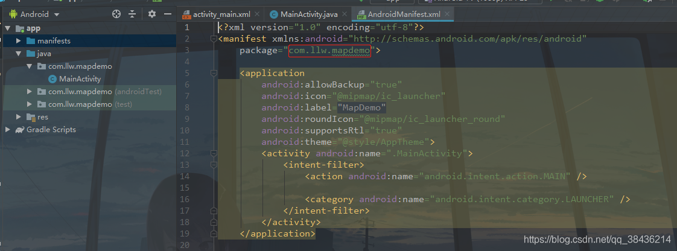This screenshot has width=677, height=251.
Task: Collapse the java folder
Action: 18,54
